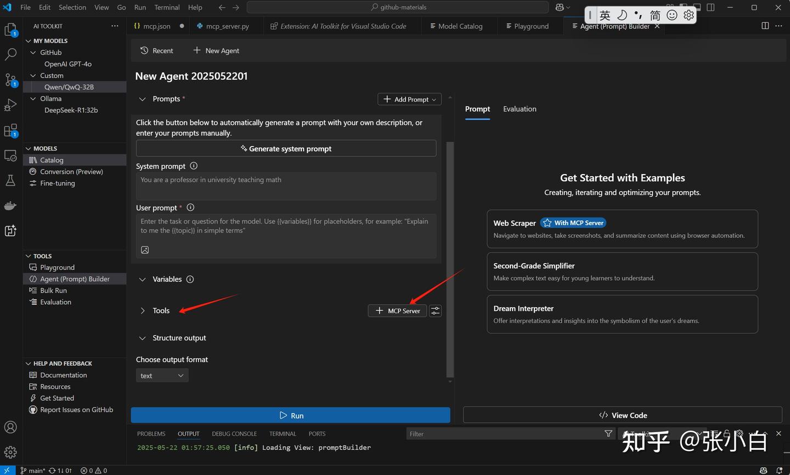This screenshot has height=475, width=790.
Task: Click the builder pane vertical scrollbar
Action: click(x=450, y=259)
